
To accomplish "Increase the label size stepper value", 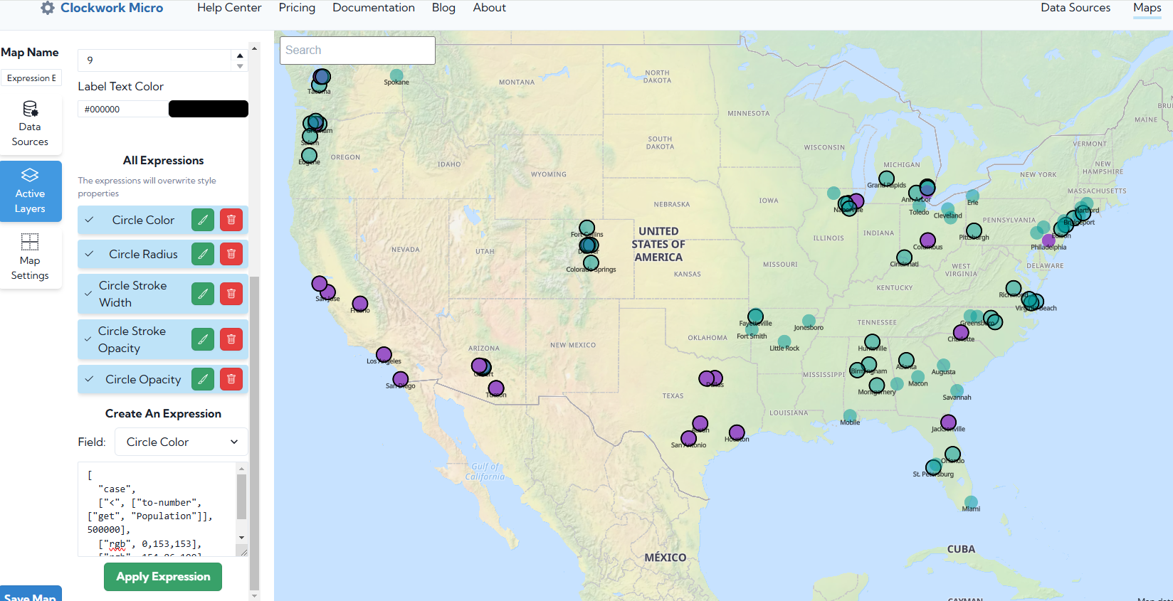I will [240, 55].
